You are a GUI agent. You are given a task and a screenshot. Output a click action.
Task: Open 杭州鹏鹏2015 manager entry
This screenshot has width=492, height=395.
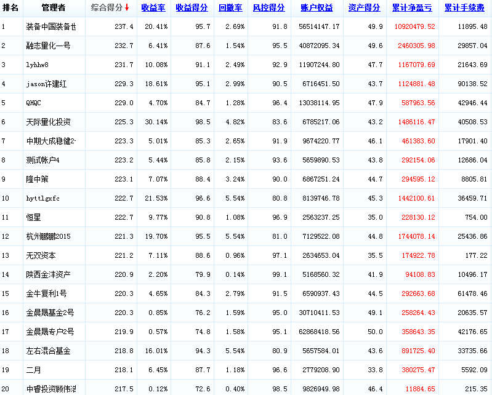49,237
